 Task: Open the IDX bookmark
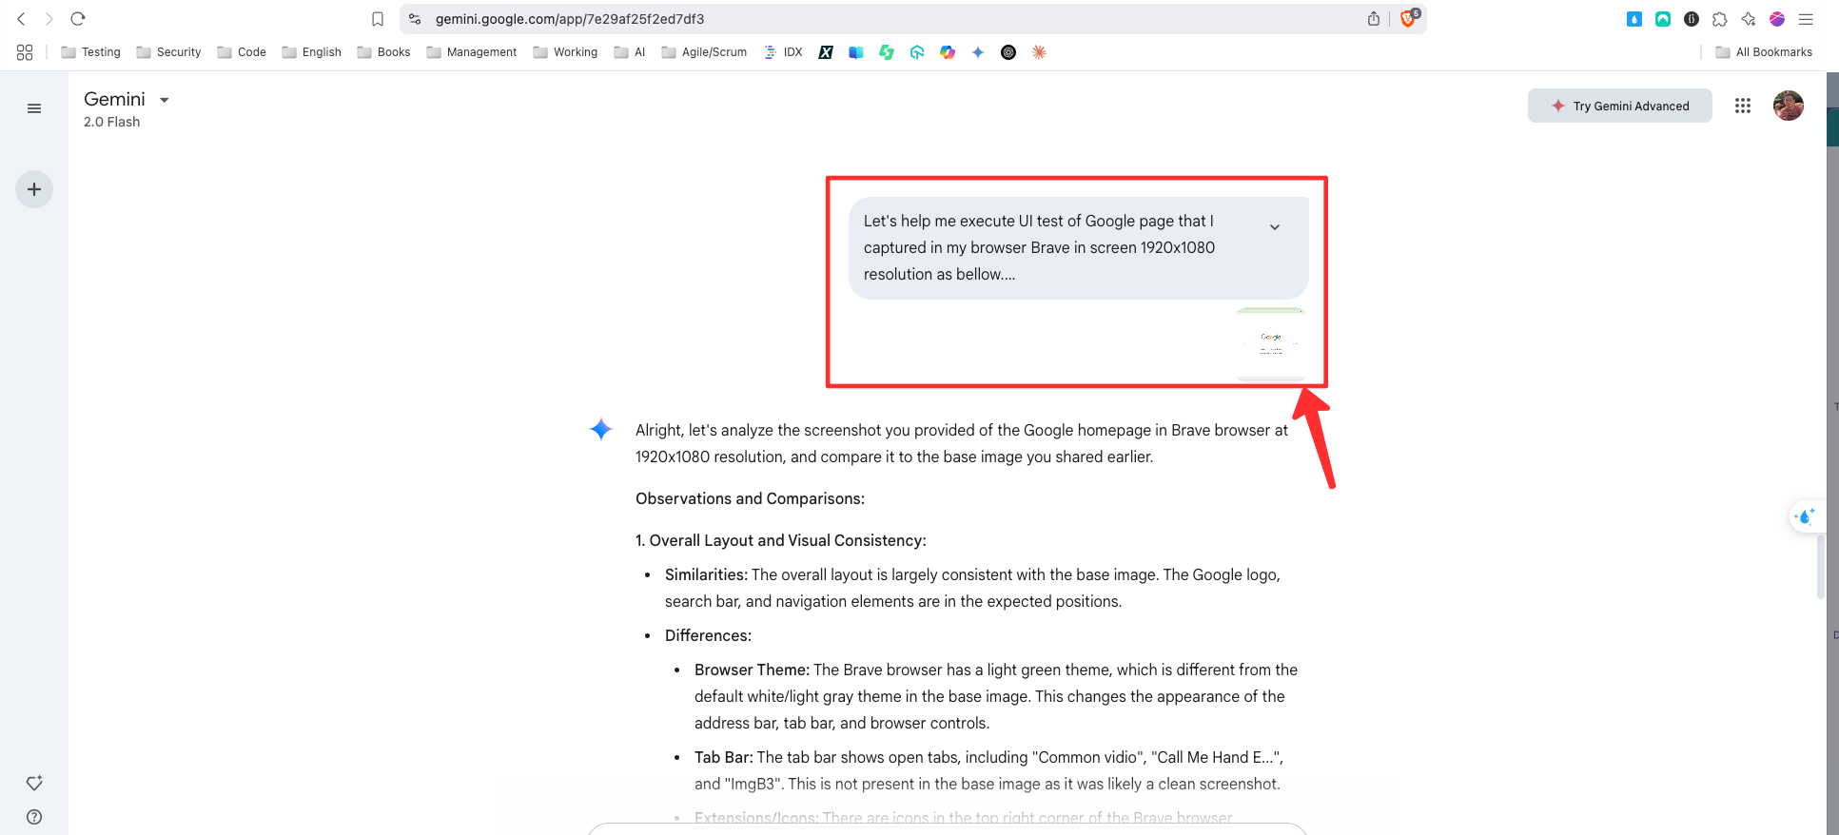(783, 52)
